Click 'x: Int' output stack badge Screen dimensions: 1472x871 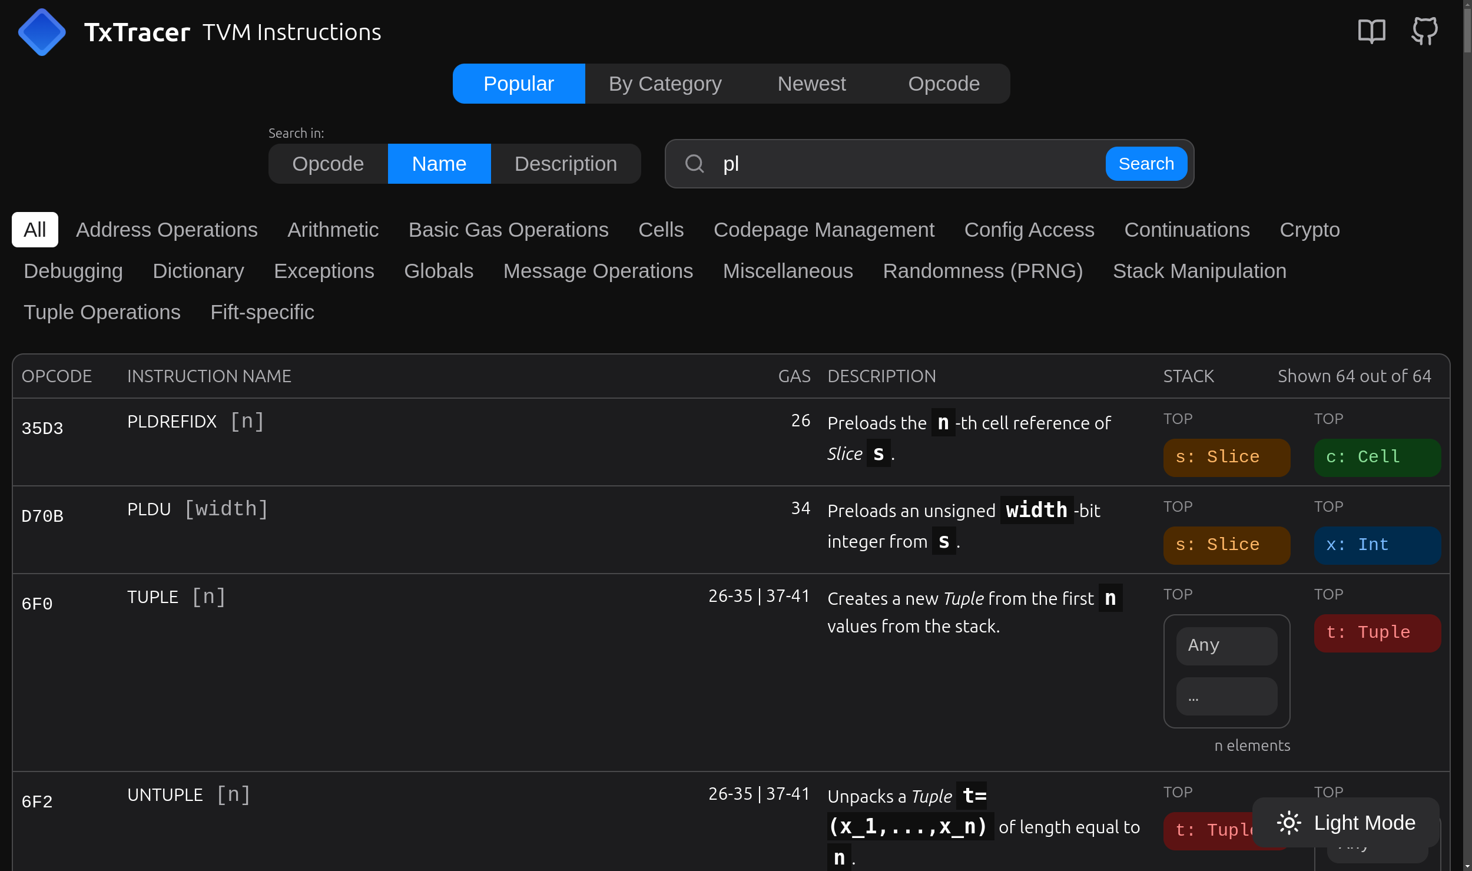click(1377, 545)
